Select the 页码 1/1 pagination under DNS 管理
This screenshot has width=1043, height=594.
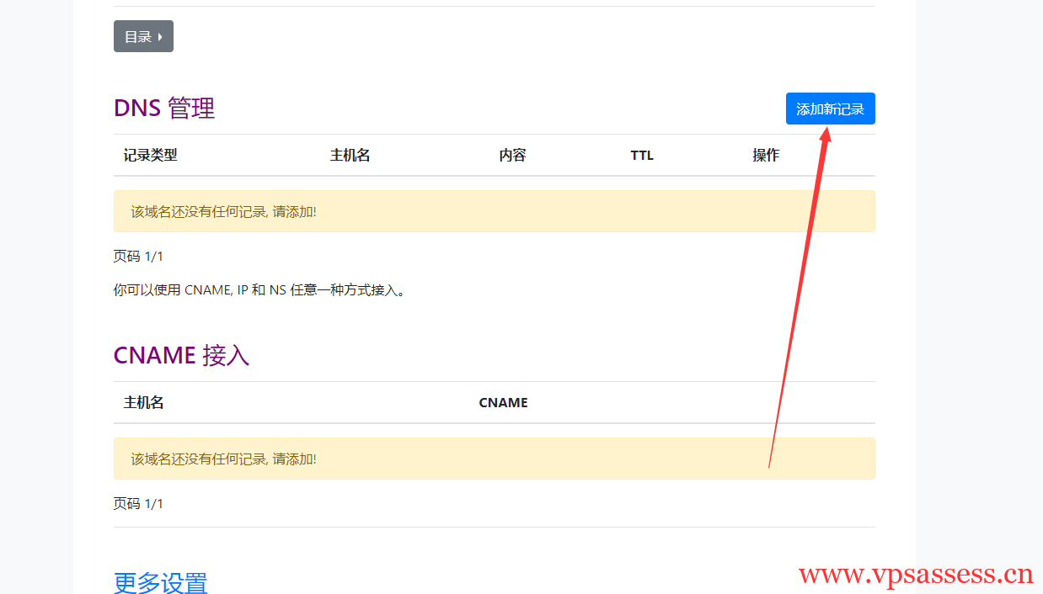[138, 256]
